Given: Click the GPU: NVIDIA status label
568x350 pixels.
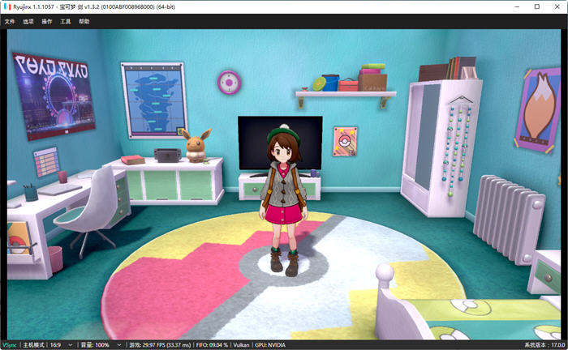Looking at the screenshot, I should pos(270,345).
